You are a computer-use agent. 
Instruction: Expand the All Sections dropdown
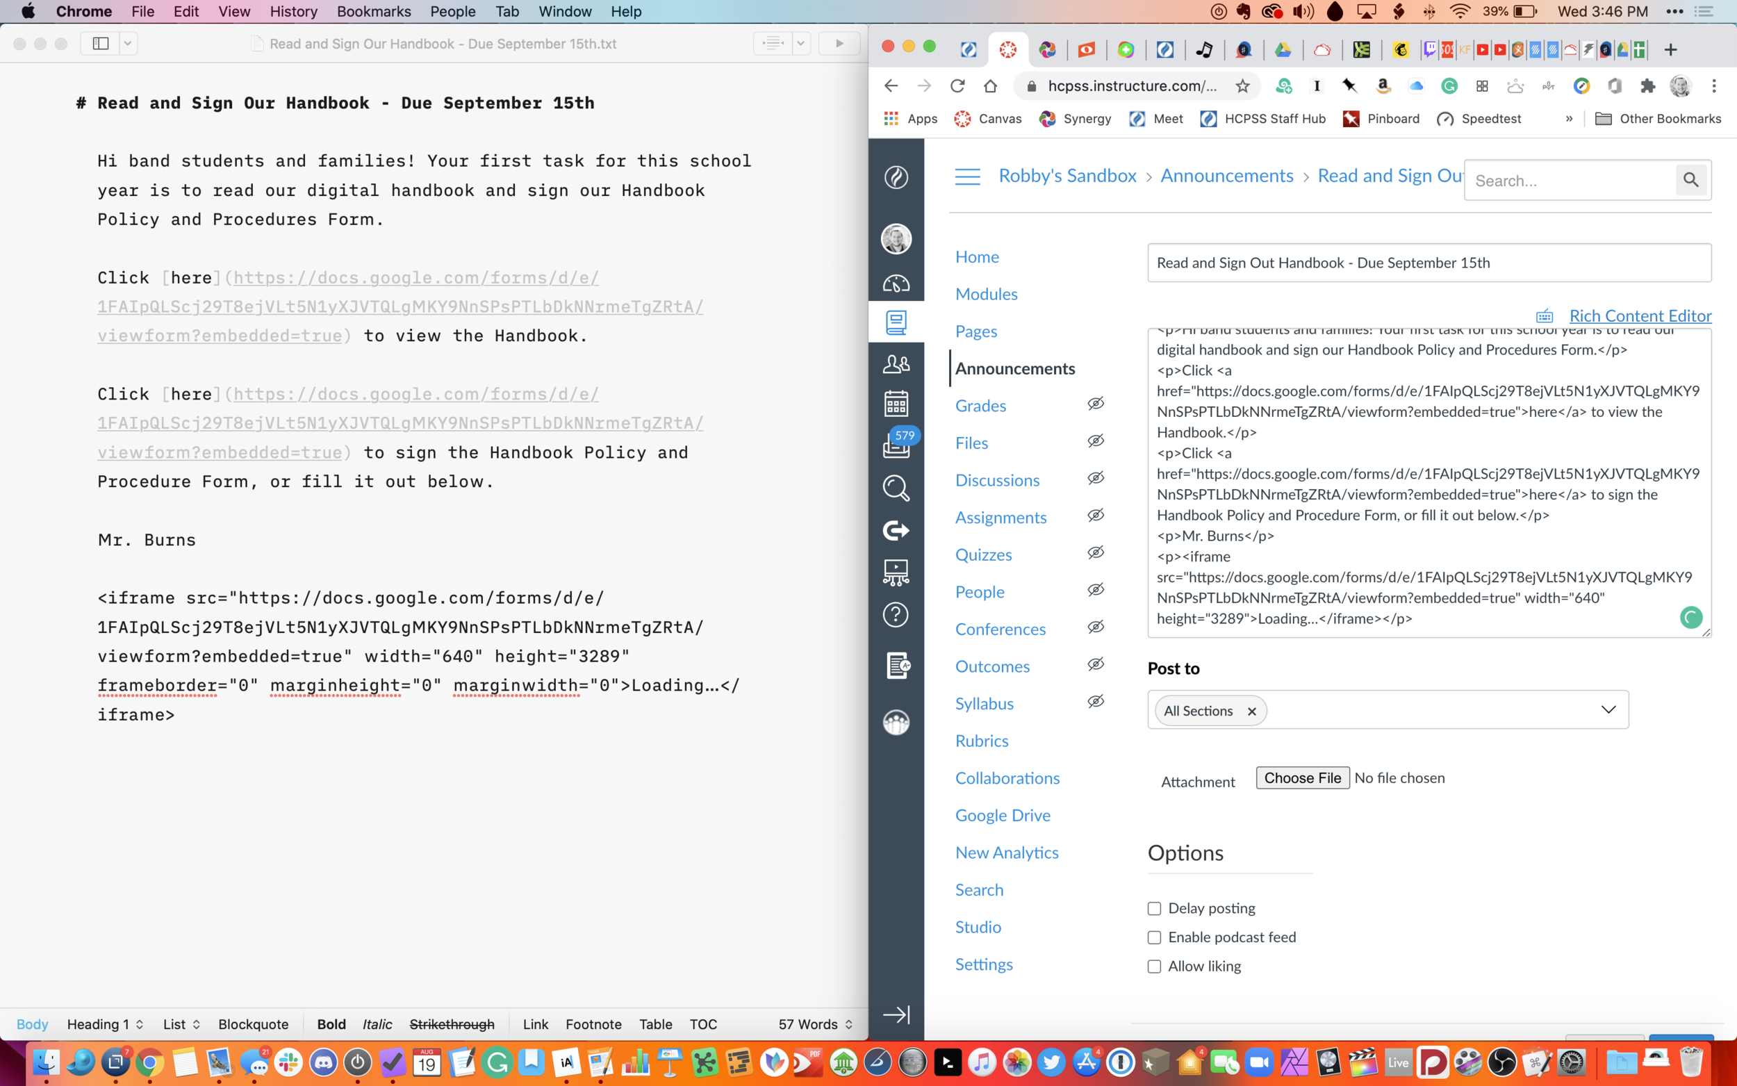pyautogui.click(x=1608, y=709)
